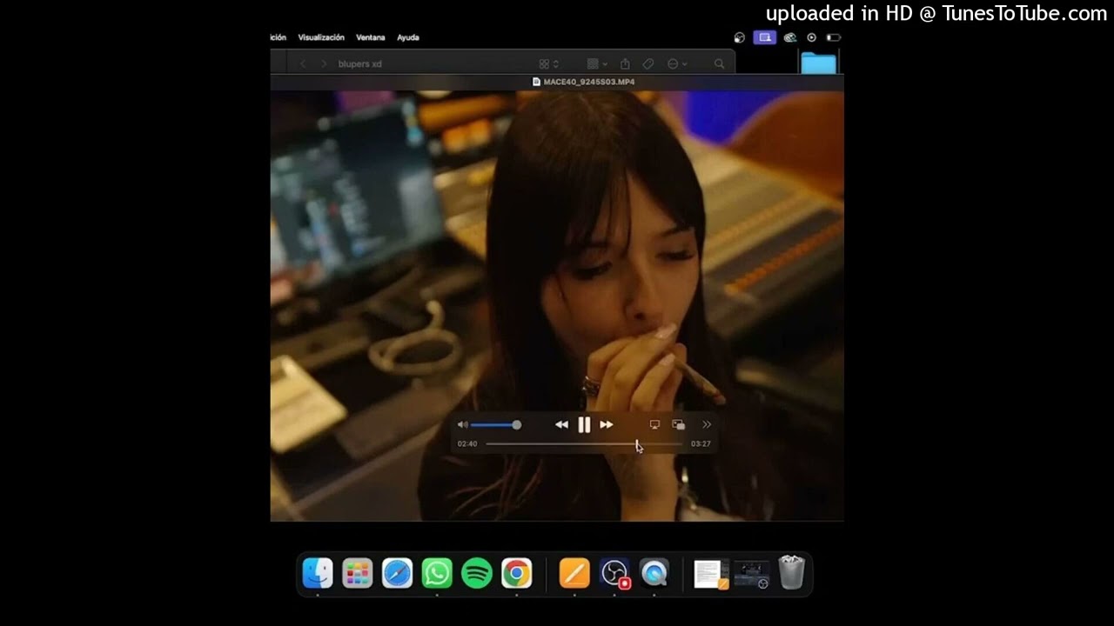Image resolution: width=1114 pixels, height=626 pixels.
Task: Click the blupers xd folder title
Action: [x=360, y=63]
